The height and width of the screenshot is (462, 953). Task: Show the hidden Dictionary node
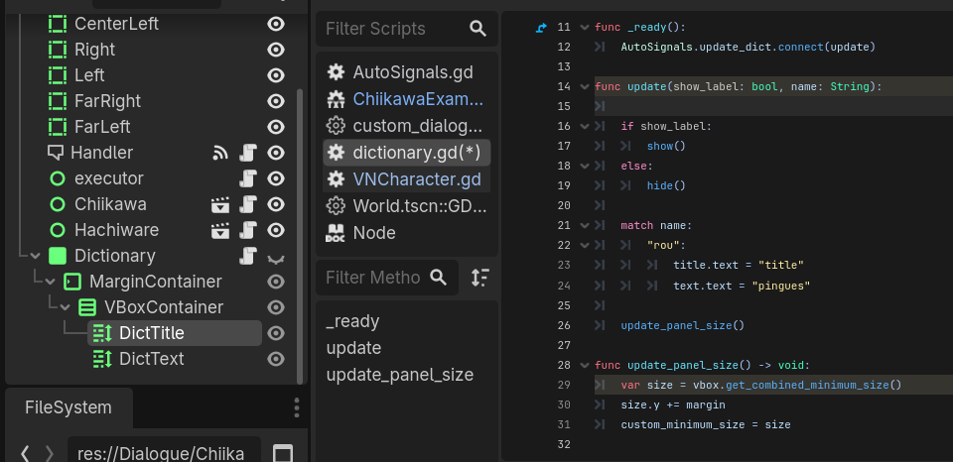(x=277, y=257)
